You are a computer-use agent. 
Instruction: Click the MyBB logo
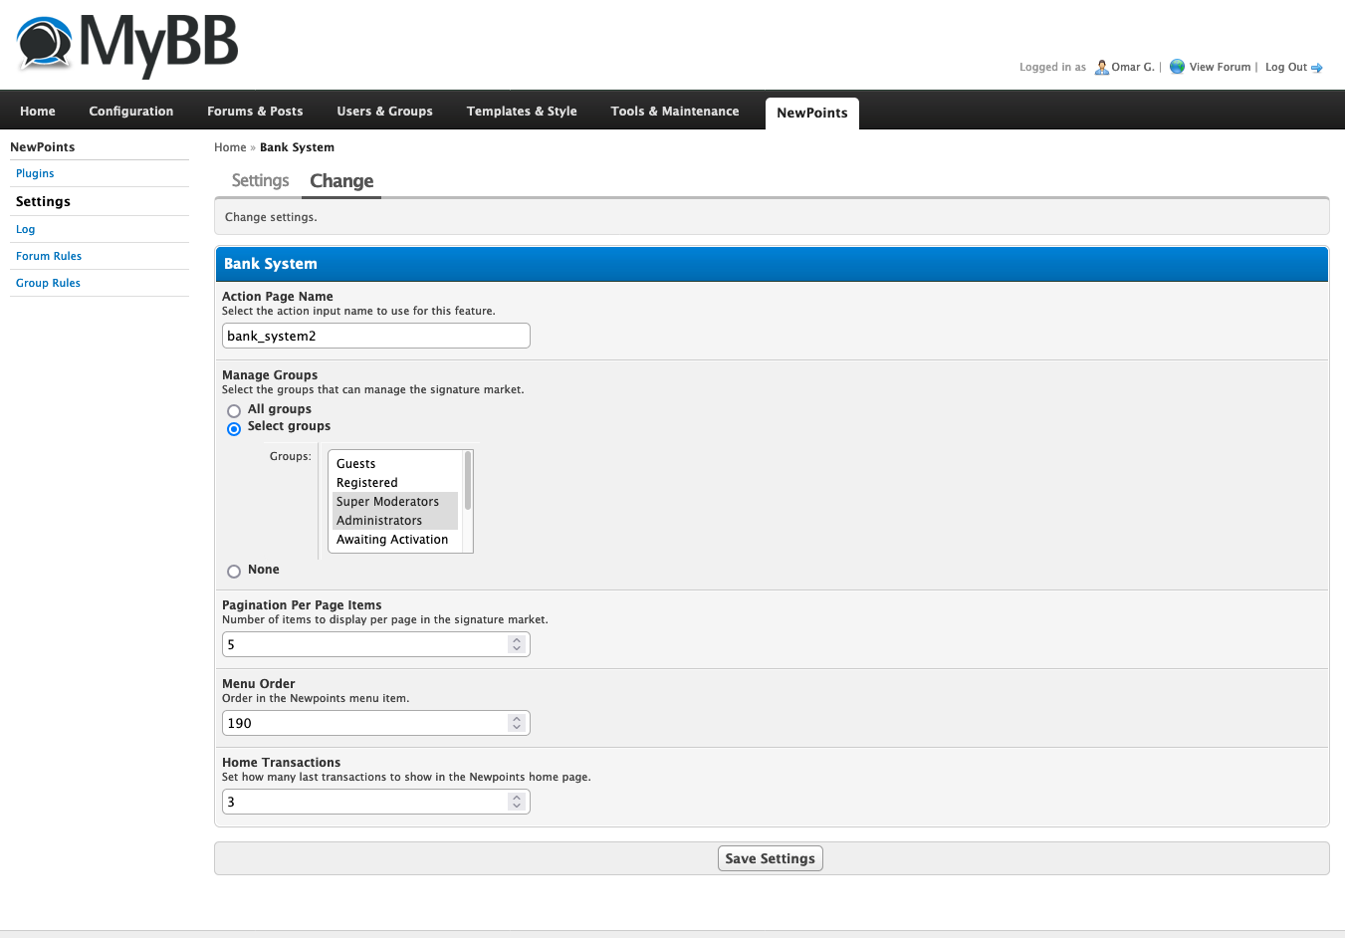[x=127, y=45]
